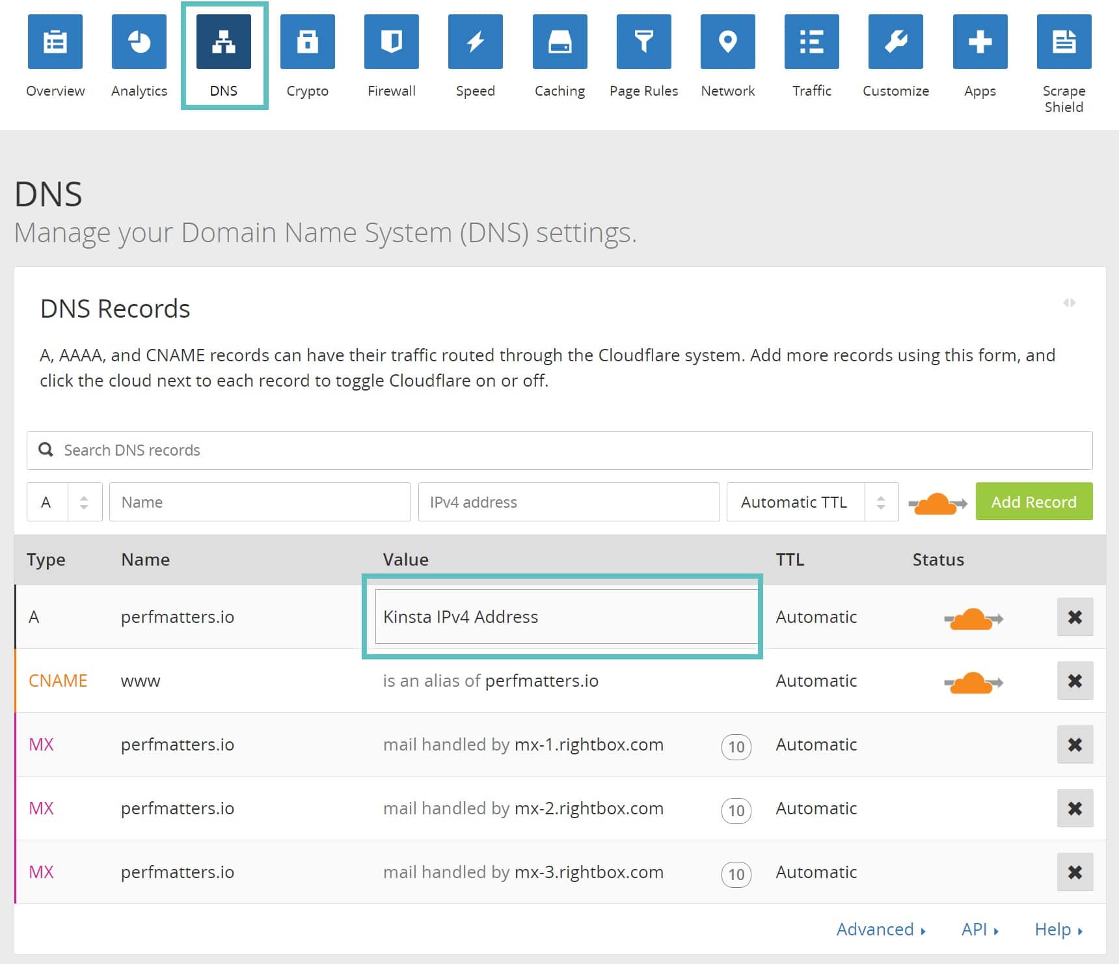
Task: Click the green Add Record button
Action: pos(1034,502)
